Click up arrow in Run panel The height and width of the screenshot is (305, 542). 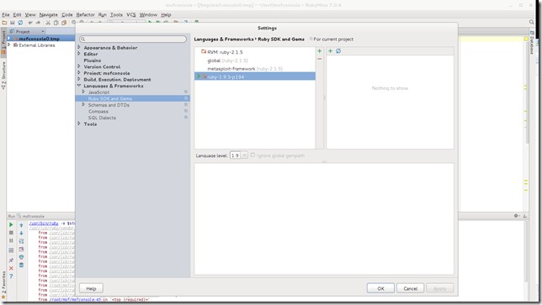(x=21, y=225)
